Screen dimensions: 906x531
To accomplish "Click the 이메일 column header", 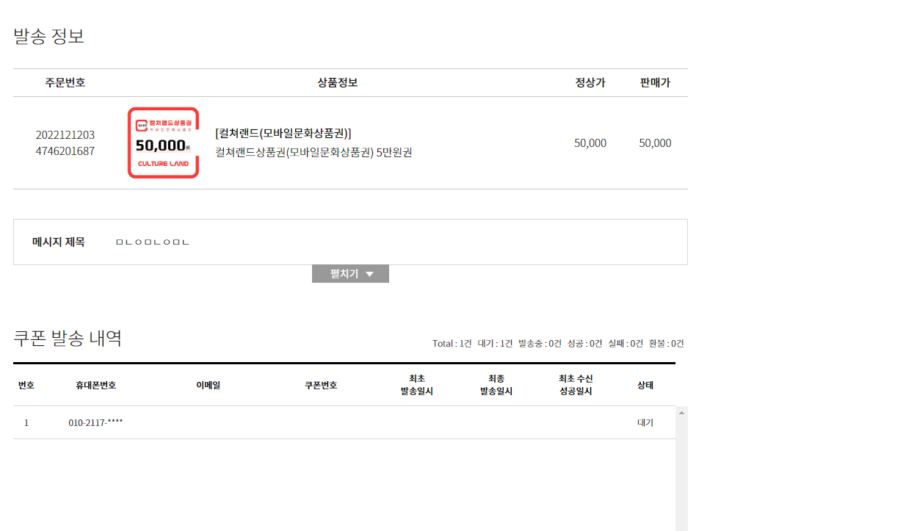I will (208, 385).
